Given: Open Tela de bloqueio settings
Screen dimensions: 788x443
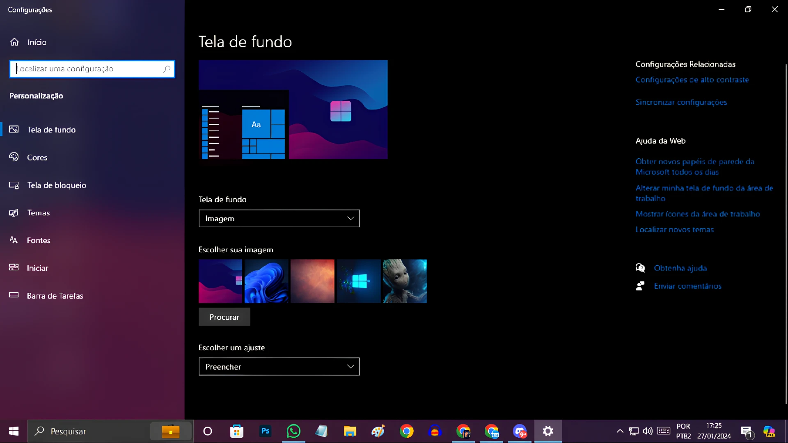Looking at the screenshot, I should tap(56, 185).
